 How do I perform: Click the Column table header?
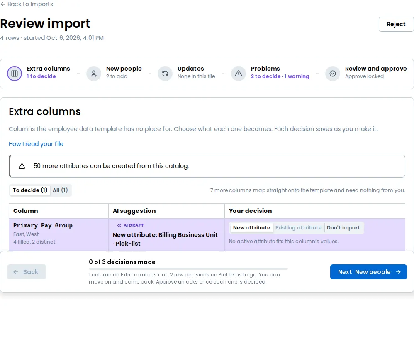coord(26,211)
